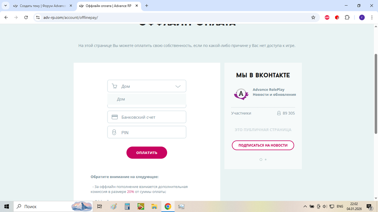This screenshot has height=212, width=378.
Task: Close the Создать тему tab
Action: pyautogui.click(x=71, y=6)
